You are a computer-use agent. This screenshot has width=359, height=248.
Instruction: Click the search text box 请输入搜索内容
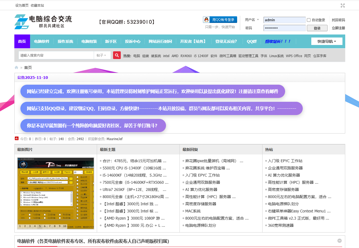[x=56, y=55]
